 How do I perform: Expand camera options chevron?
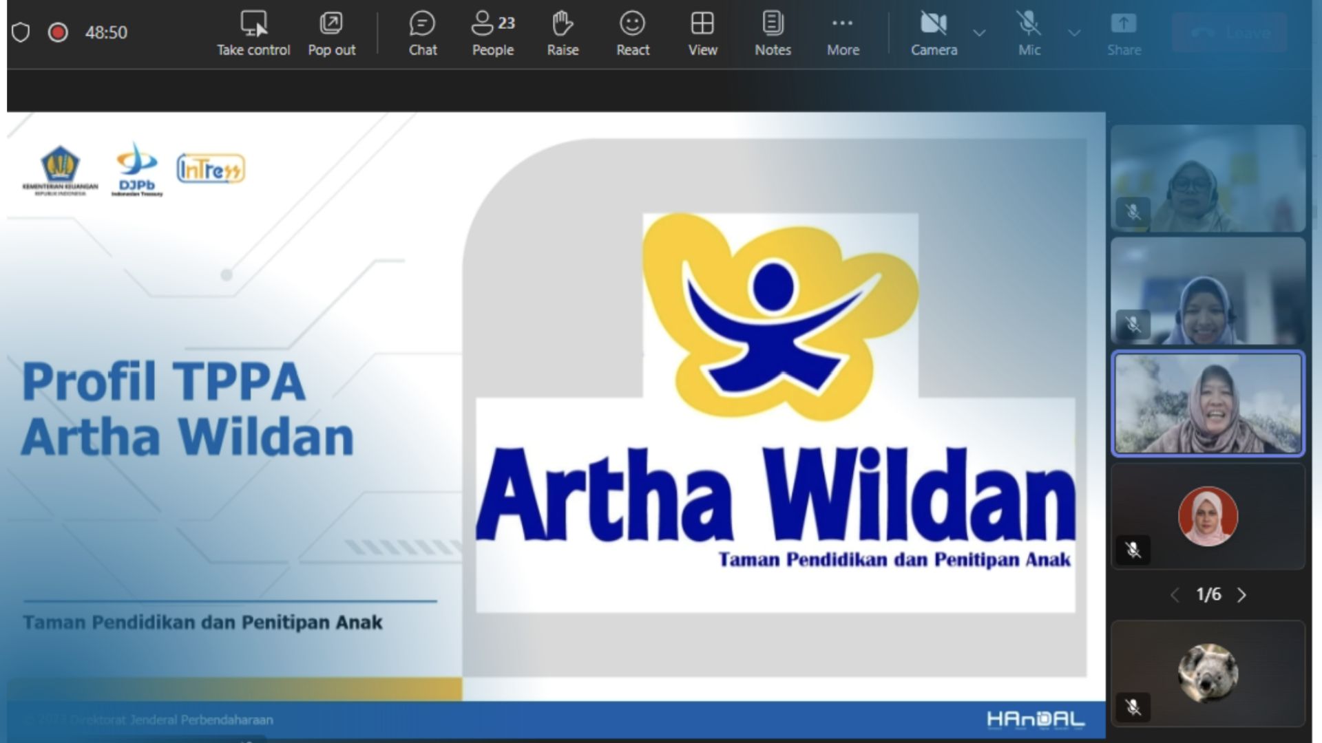(x=979, y=32)
